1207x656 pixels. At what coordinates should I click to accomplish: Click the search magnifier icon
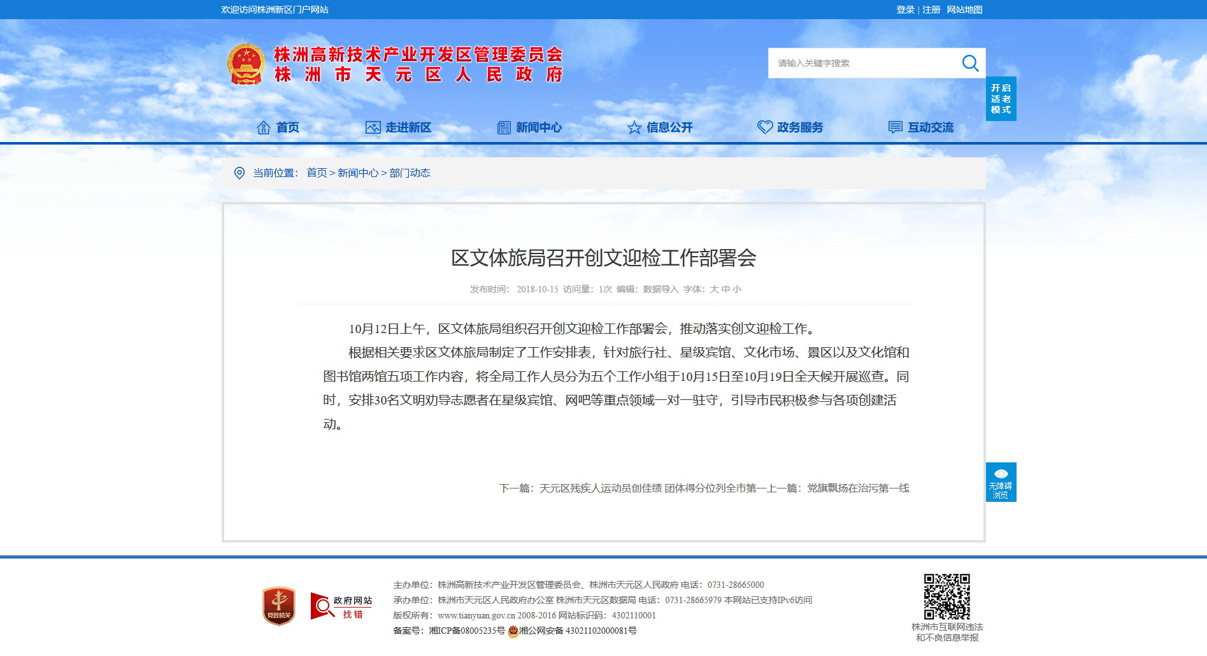[x=970, y=63]
